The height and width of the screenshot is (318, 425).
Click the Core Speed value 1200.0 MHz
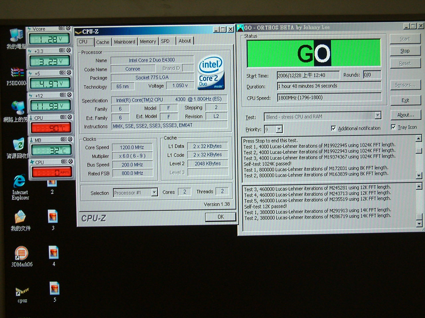pyautogui.click(x=132, y=147)
